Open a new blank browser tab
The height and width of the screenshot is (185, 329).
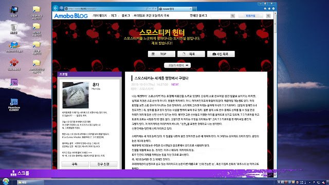coord(194,9)
